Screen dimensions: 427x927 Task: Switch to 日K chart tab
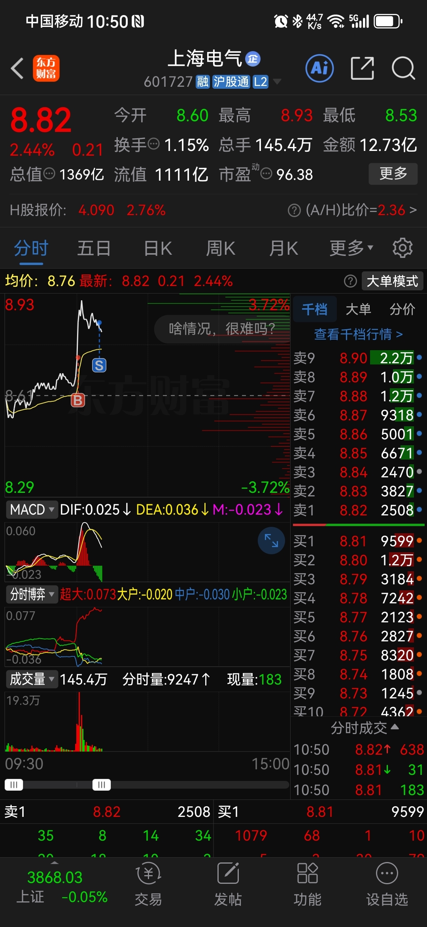[158, 249]
